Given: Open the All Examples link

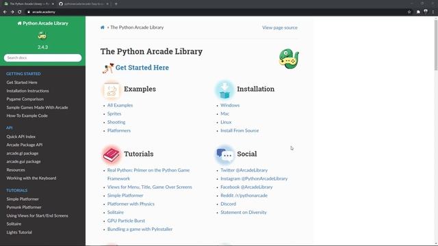Looking at the screenshot, I should pos(120,105).
